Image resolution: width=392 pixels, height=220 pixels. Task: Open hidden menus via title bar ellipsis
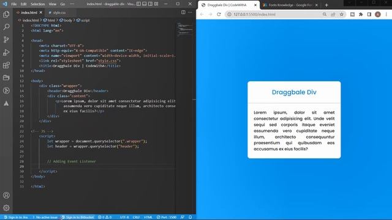tap(72, 4)
